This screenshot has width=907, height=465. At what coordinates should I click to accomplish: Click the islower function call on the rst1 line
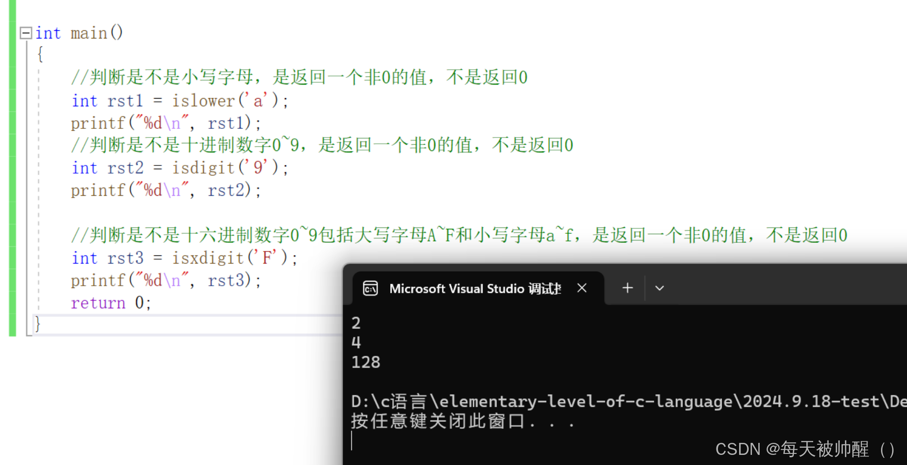[204, 101]
